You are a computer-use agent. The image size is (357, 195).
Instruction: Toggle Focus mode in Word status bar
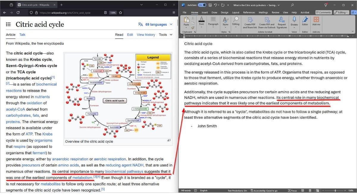(292, 191)
